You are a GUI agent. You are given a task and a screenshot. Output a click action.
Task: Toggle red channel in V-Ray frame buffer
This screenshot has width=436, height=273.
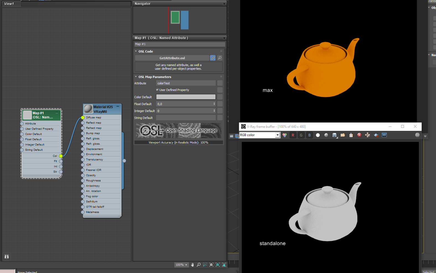point(293,135)
